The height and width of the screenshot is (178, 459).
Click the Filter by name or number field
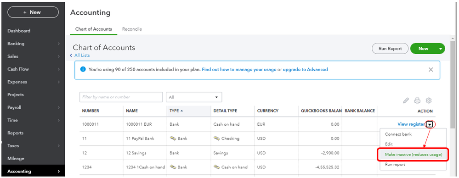(121, 97)
